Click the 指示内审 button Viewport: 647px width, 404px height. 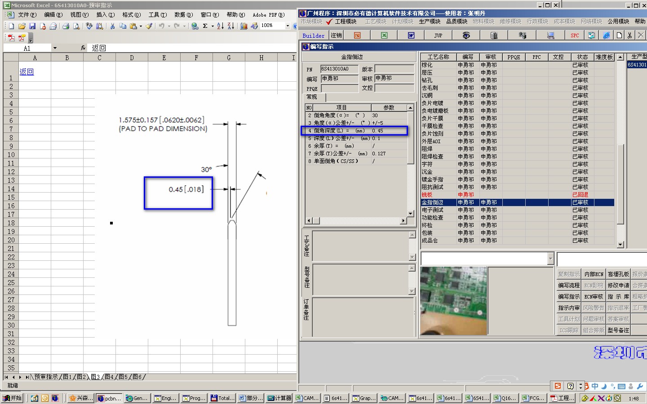click(569, 307)
